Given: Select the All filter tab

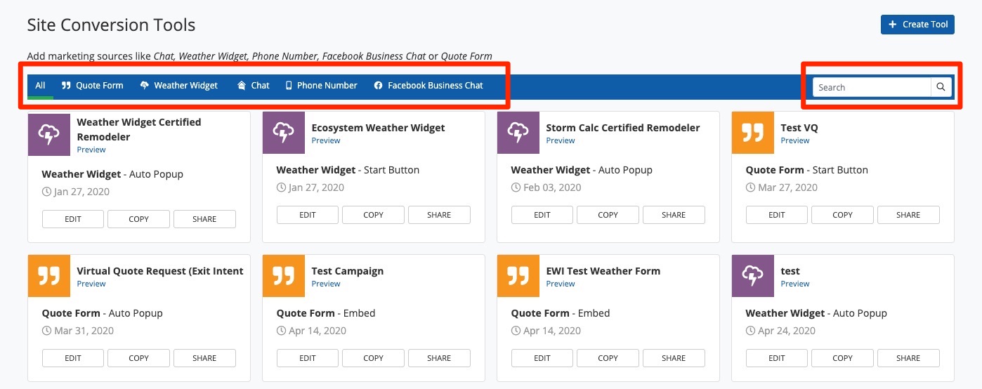Looking at the screenshot, I should click(40, 86).
